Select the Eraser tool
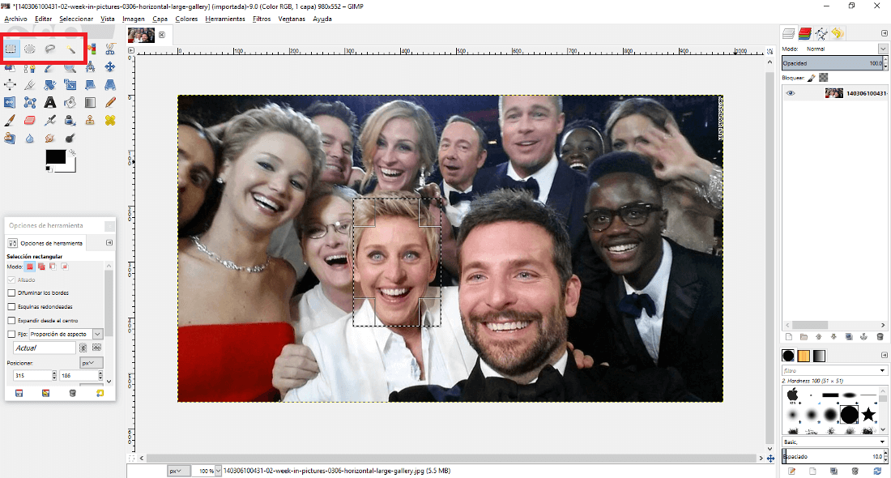Viewport: 891px width, 478px height. tap(29, 120)
